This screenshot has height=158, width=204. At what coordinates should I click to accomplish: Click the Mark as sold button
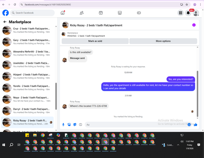(95, 41)
